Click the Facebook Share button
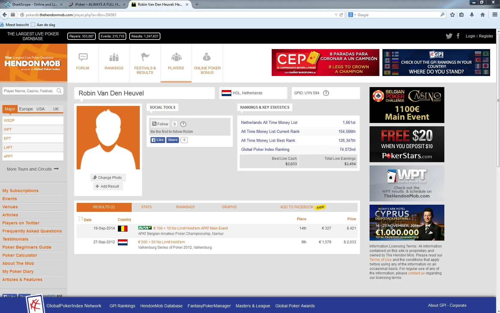Screen dimensions: 500x313 (173, 140)
